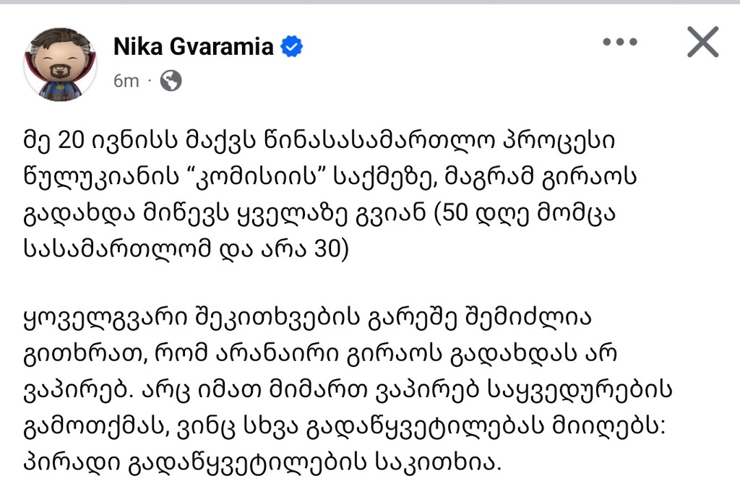
Task: Click the line beginning "გითხრათ, რომ არანაირი"
Action: coord(320,353)
